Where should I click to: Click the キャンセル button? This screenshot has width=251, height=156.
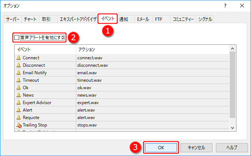click(196, 147)
